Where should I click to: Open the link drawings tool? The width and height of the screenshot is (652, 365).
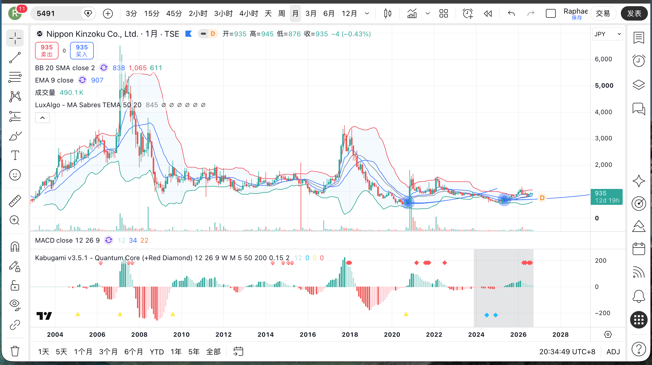click(x=15, y=325)
